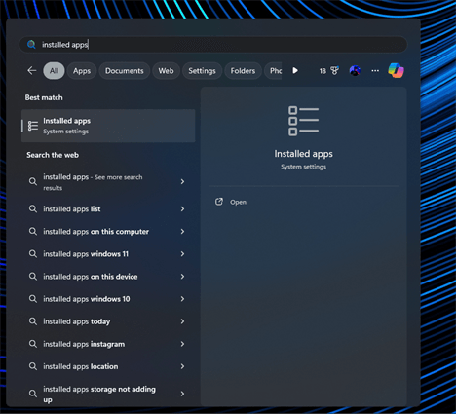Click magnifier icon beside 'storage not adding up'
Viewport: 456px width, 414px height.
click(x=33, y=394)
